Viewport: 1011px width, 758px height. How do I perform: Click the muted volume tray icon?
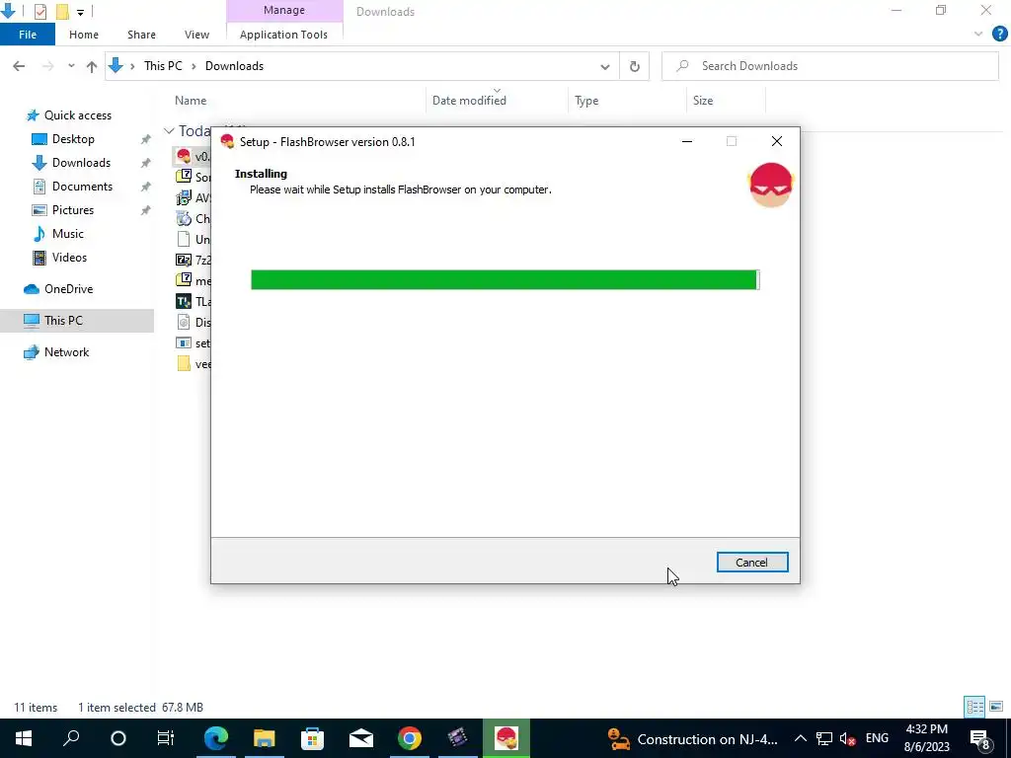coord(848,738)
